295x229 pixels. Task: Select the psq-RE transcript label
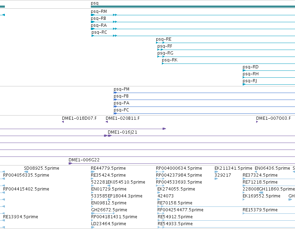(164, 39)
